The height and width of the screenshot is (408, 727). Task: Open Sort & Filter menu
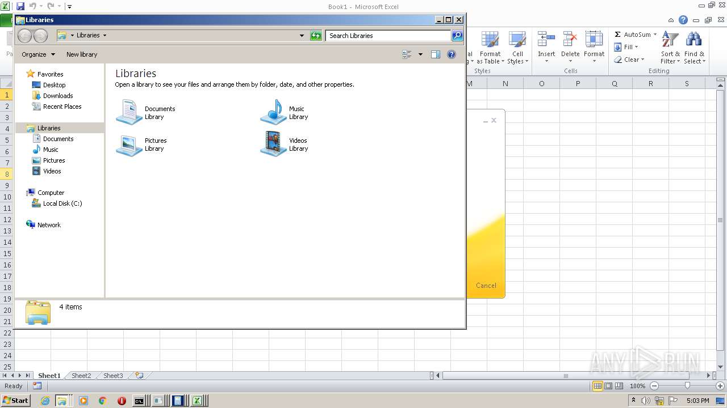coord(670,48)
